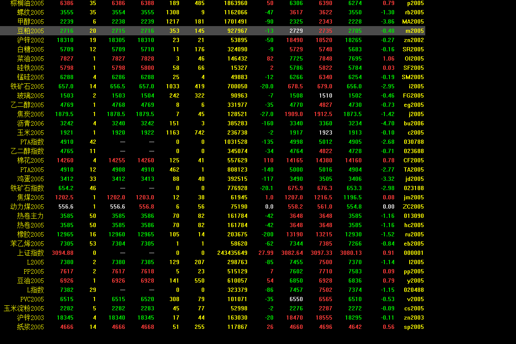The image size is (516, 344).
Task: Click the 白糖2005 contract name
Action: pos(30,49)
